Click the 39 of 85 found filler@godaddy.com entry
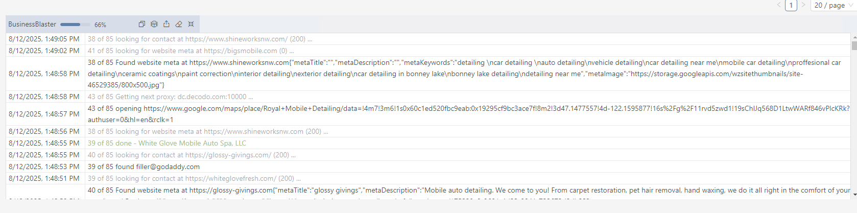Screen dimensions: 857x213 point(144,167)
